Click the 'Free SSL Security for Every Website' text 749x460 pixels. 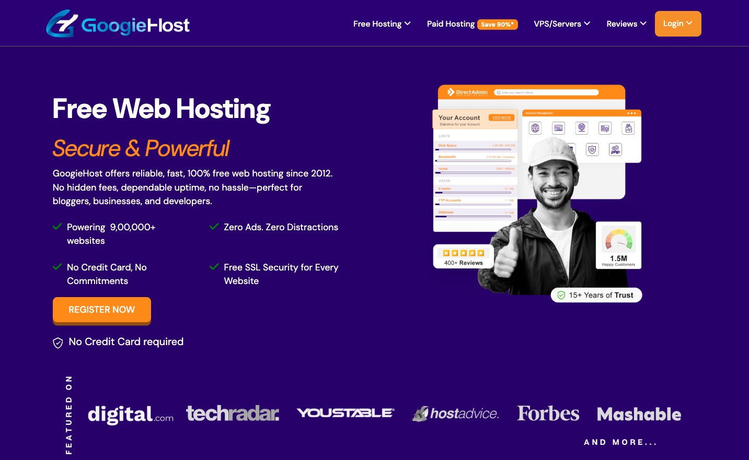281,274
